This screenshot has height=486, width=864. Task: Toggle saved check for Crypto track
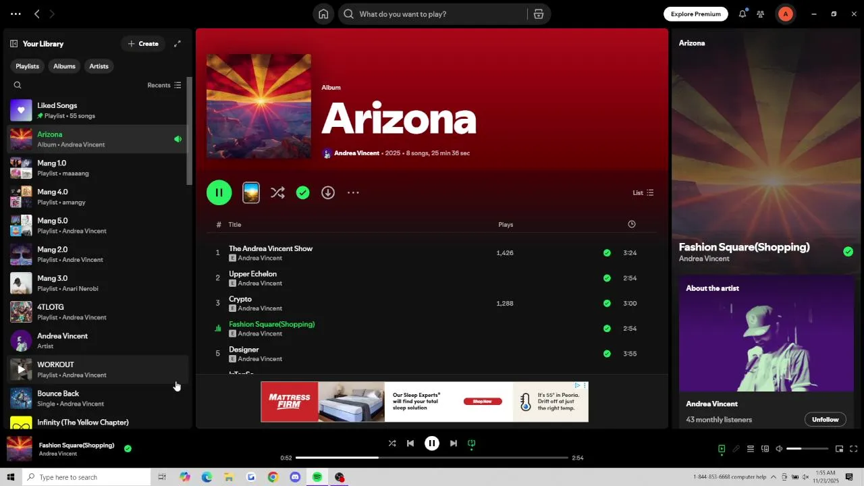(x=607, y=304)
